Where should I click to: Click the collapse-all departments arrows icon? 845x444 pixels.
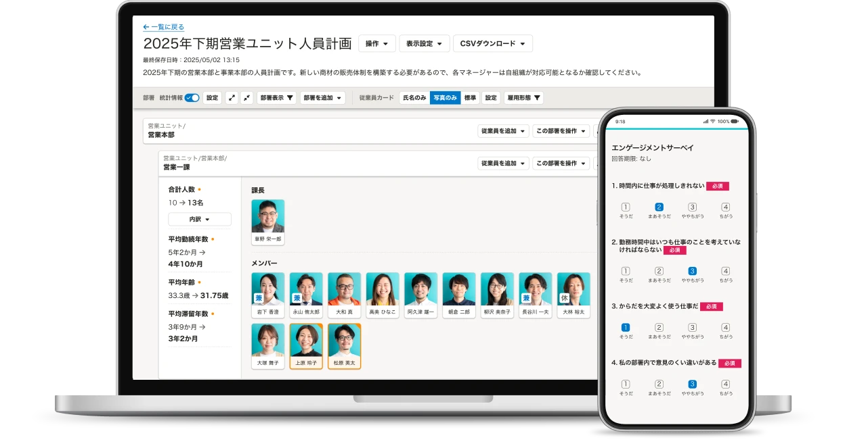(247, 98)
